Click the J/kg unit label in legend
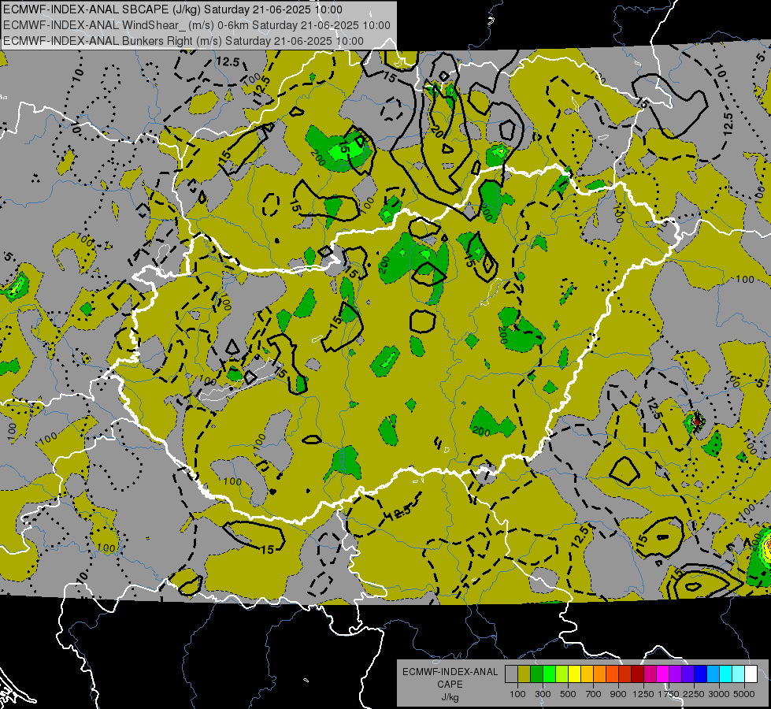771x709 pixels. coord(450,697)
